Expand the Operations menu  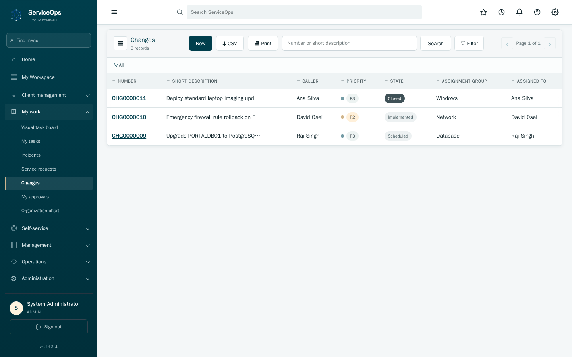point(48,262)
